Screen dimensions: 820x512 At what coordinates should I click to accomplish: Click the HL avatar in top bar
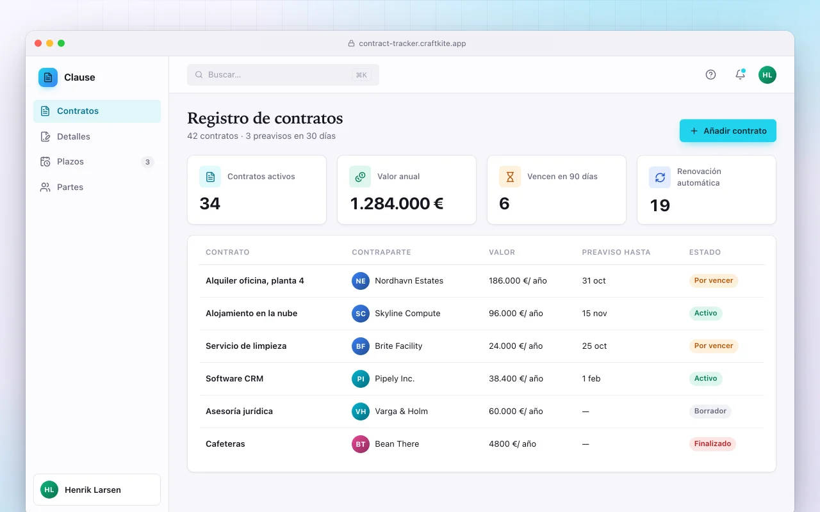[x=767, y=75]
